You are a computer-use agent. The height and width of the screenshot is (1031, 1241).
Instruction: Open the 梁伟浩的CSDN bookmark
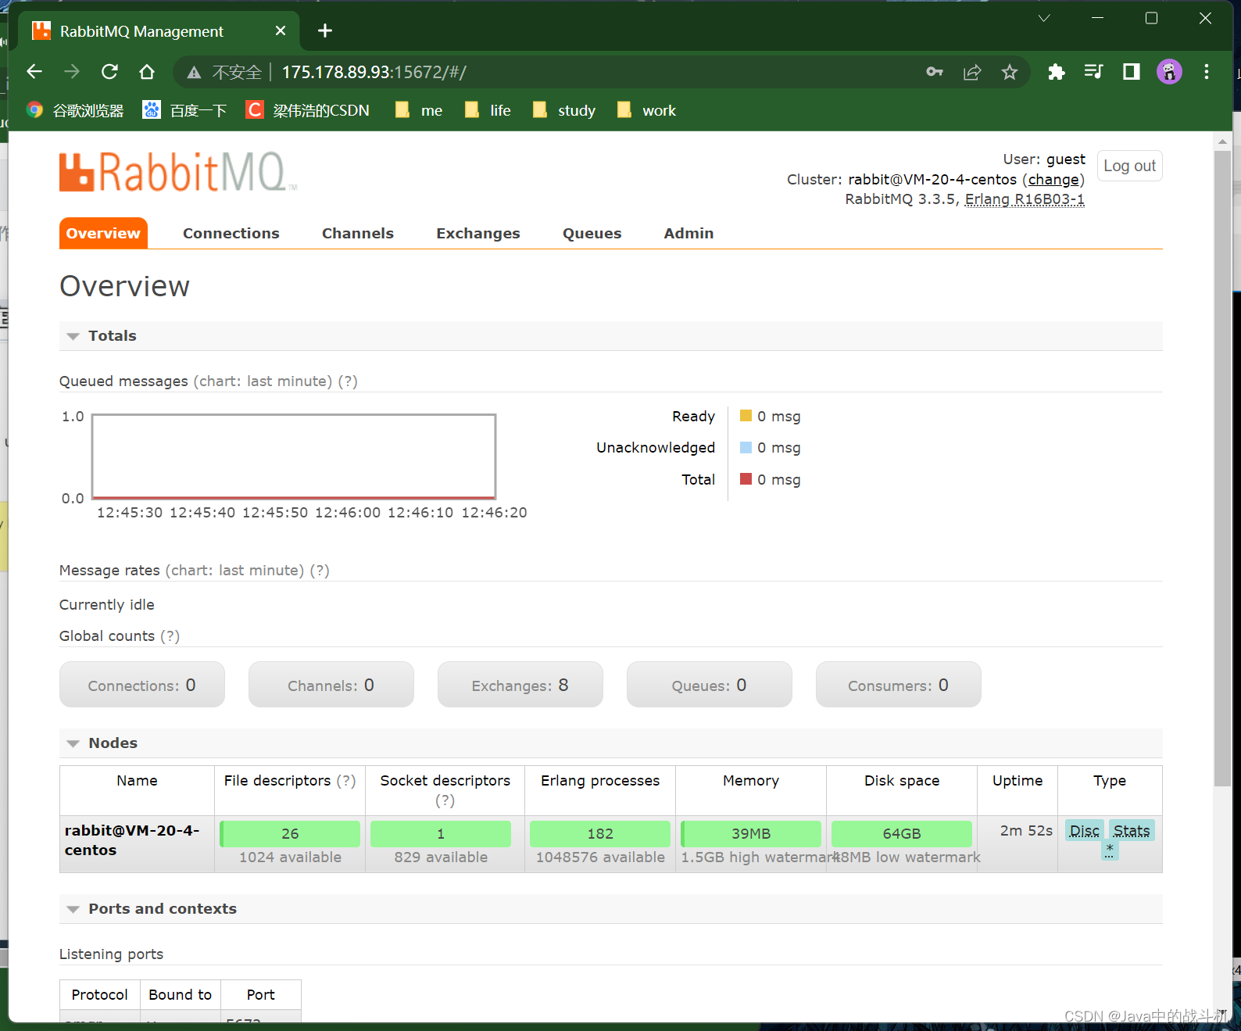pos(308,110)
